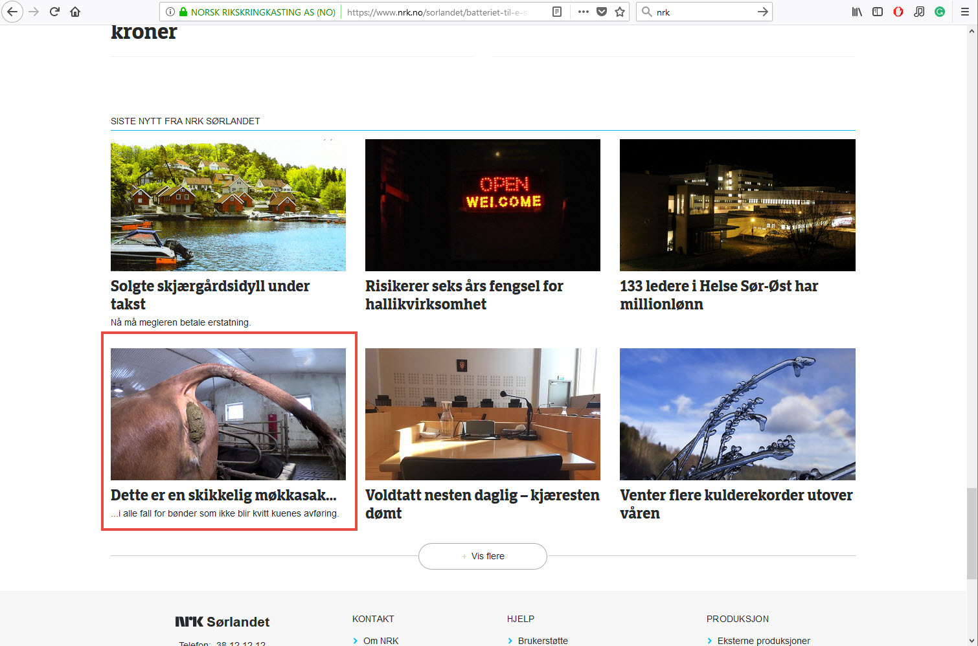Open Venter flere kulderekorder utover våren
This screenshot has height=646, width=978.
tap(736, 504)
